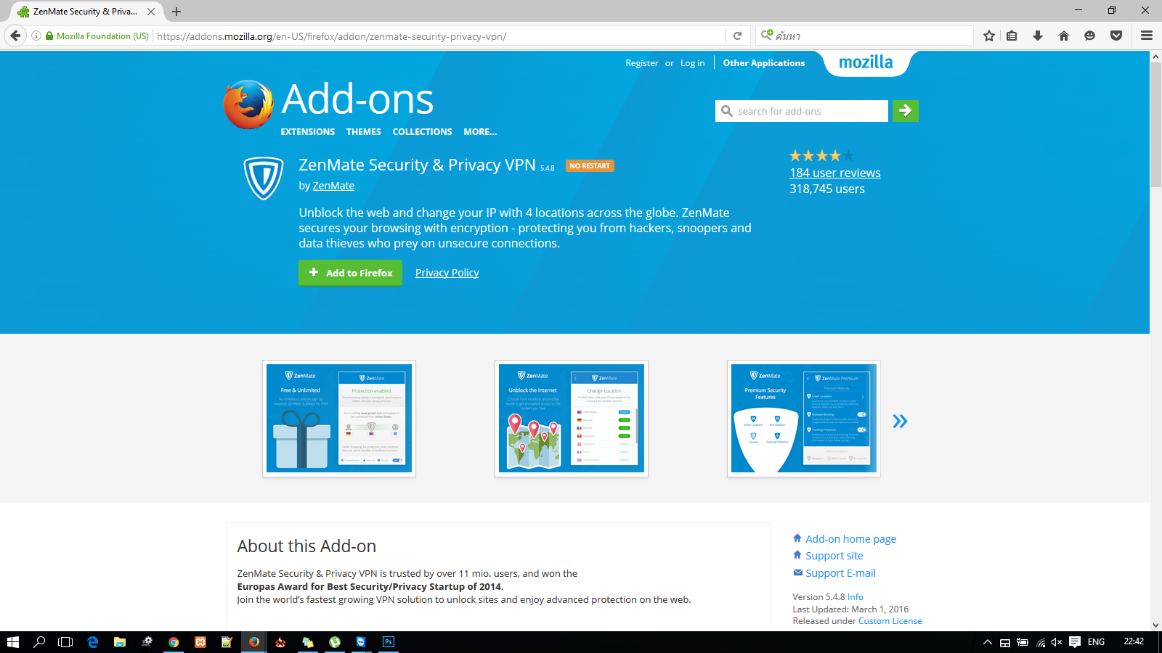The width and height of the screenshot is (1162, 653).
Task: Click the 22:42 taskbar clock
Action: tap(1134, 641)
